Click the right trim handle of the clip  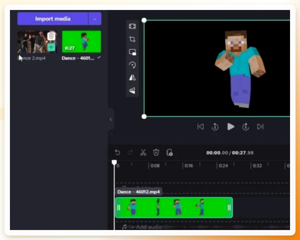(229, 208)
